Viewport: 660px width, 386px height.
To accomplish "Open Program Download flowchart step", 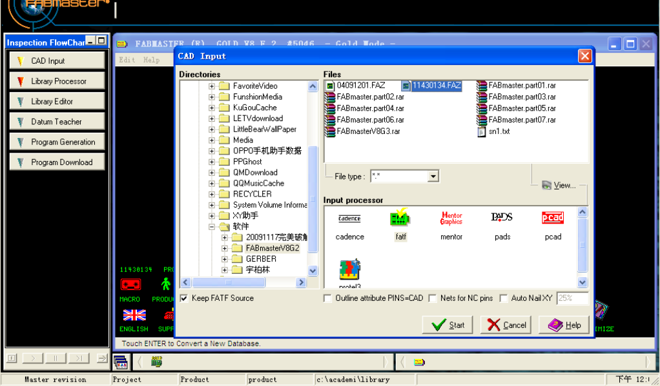I will tap(57, 162).
